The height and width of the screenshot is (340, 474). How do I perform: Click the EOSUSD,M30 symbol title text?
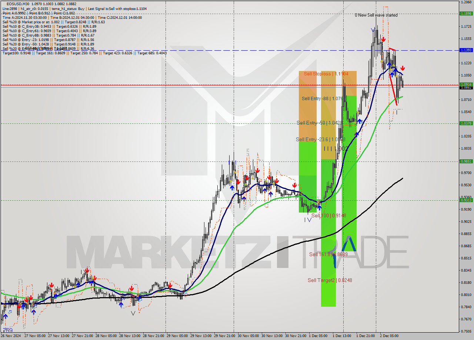pyautogui.click(x=18, y=4)
